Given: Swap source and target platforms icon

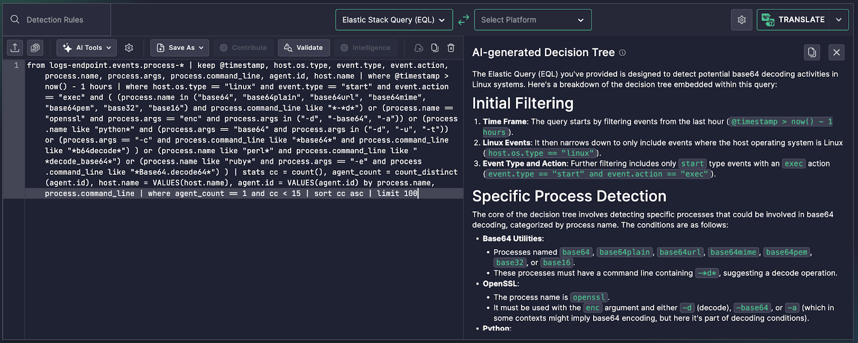Looking at the screenshot, I should [464, 20].
